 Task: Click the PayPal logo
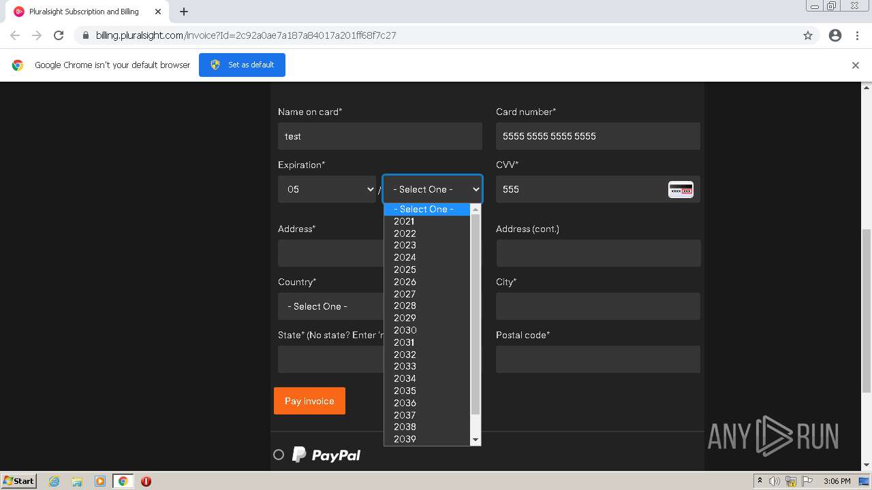click(326, 455)
